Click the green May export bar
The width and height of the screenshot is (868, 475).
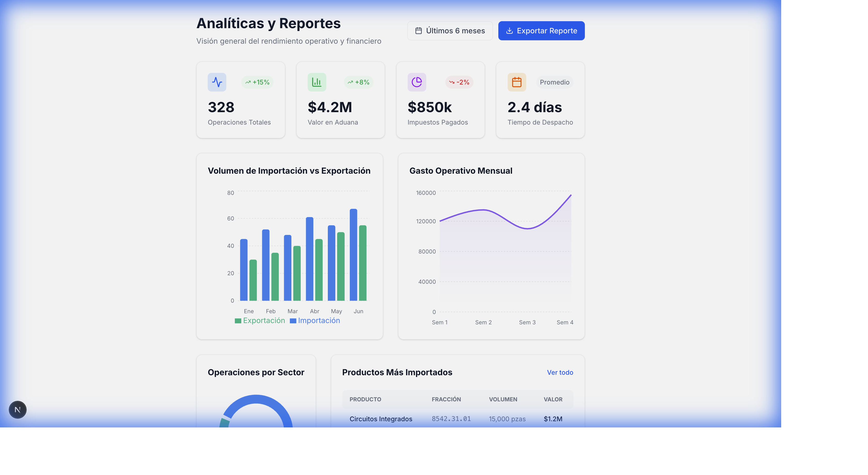(x=341, y=266)
